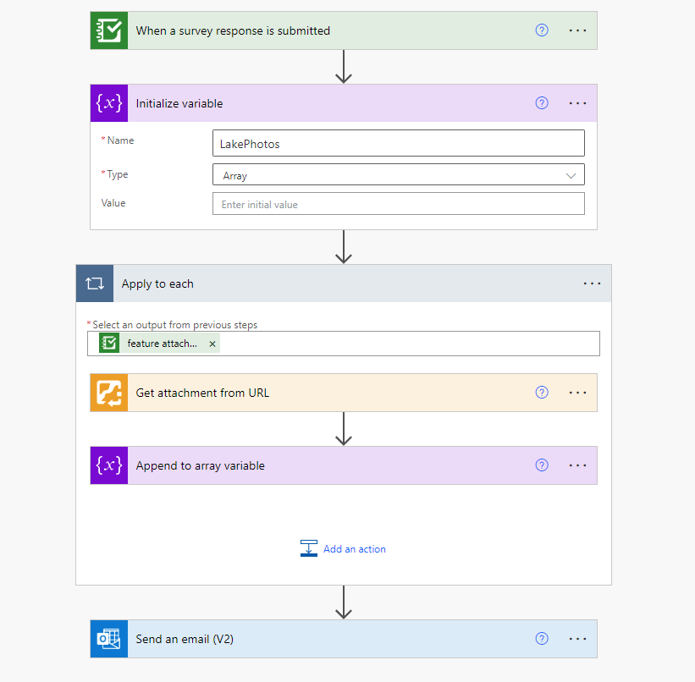Open ellipsis menu on Initialize variable

pos(577,103)
